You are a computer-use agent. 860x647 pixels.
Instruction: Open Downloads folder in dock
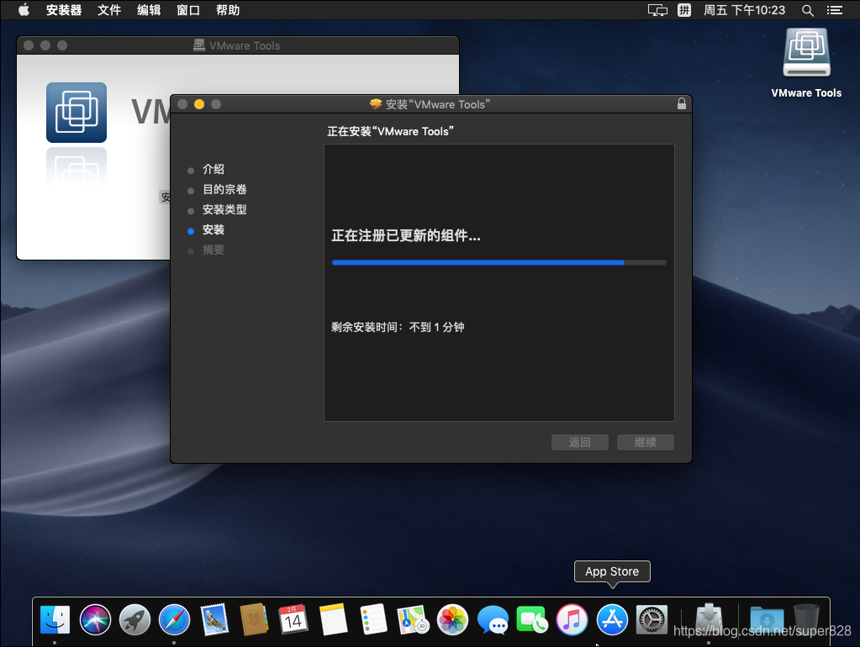767,619
